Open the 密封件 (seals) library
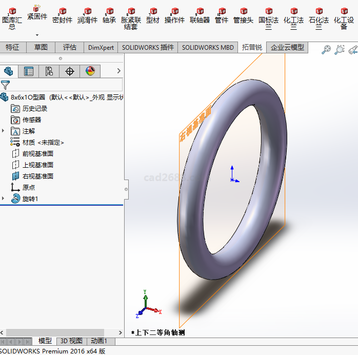 tap(63, 15)
